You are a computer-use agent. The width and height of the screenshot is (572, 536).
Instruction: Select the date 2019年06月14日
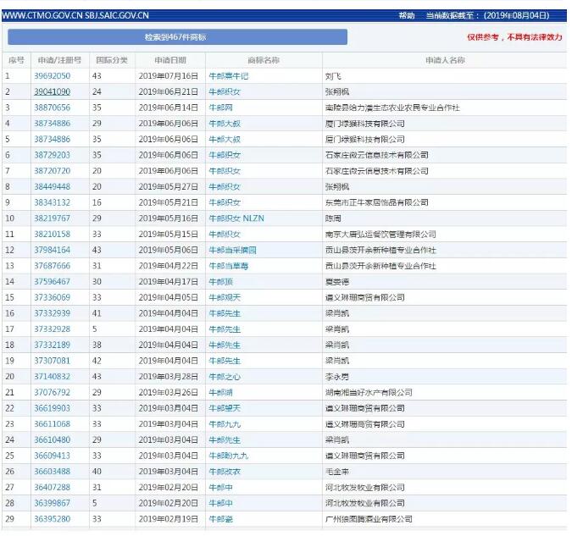pyautogui.click(x=168, y=108)
